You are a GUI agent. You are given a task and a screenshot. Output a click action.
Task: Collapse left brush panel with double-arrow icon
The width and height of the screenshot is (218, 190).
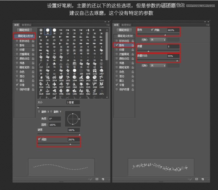click(x=105, y=22)
